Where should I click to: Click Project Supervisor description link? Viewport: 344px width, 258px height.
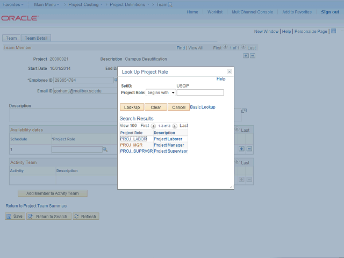pyautogui.click(x=171, y=151)
